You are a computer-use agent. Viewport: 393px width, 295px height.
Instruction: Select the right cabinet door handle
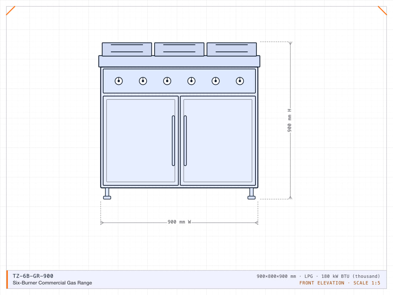coord(185,141)
